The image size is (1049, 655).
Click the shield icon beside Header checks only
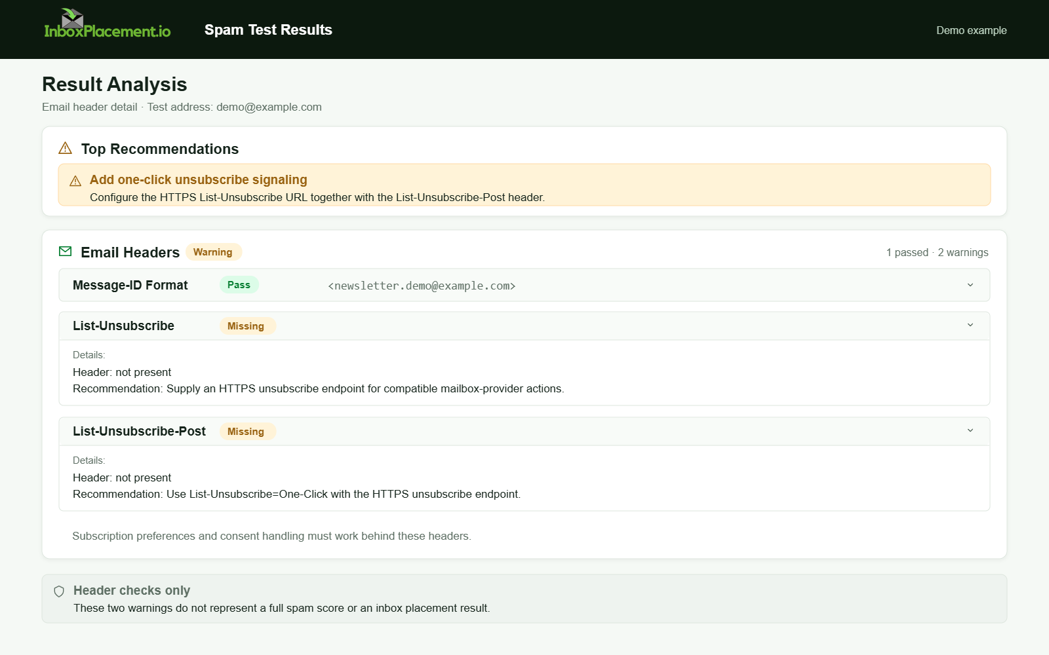point(59,591)
